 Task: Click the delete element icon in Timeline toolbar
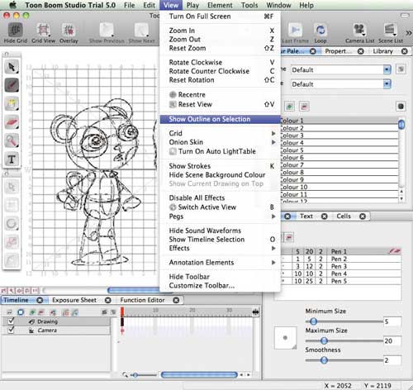coord(41,312)
